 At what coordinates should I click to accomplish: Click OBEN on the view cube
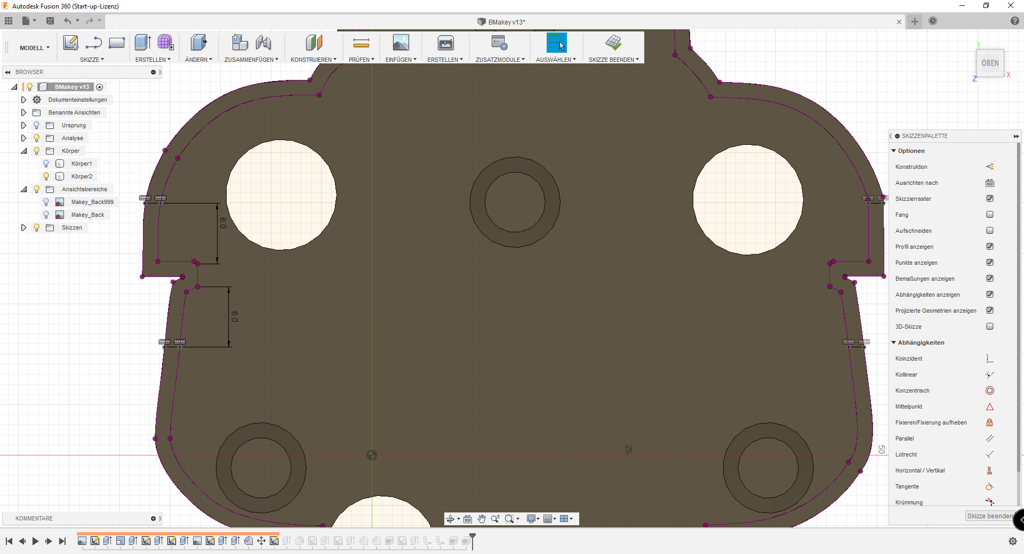(990, 62)
